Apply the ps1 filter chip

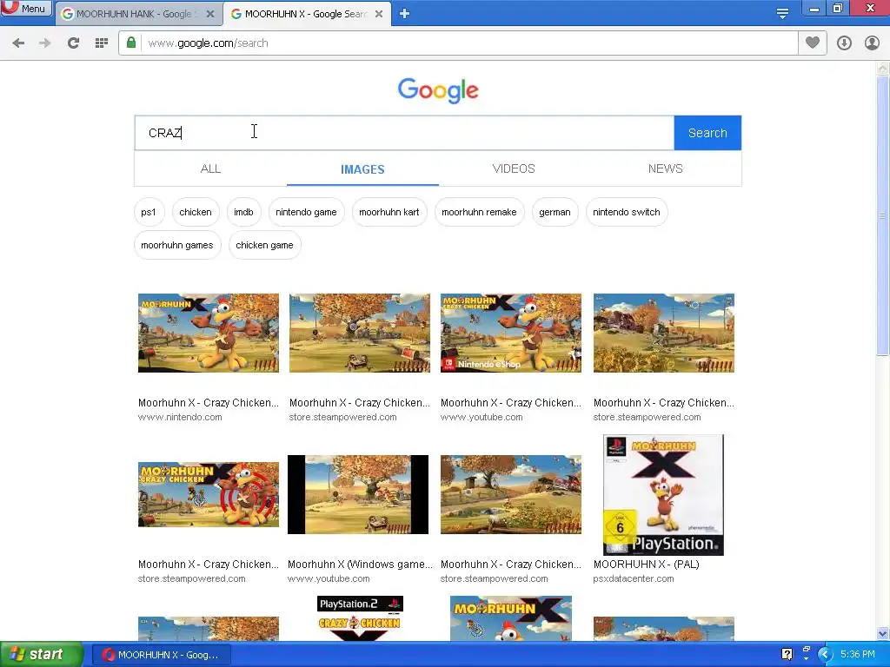pyautogui.click(x=149, y=212)
